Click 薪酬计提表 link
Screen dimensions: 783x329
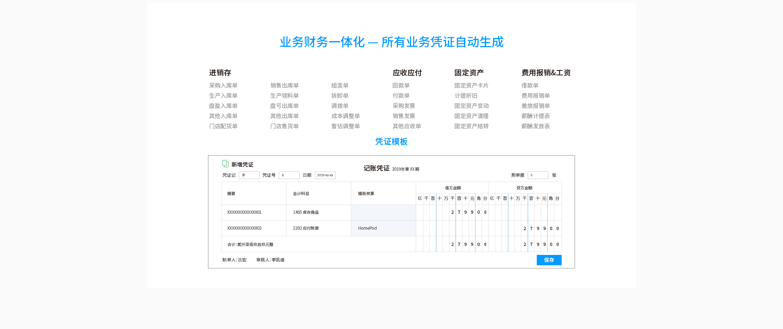pos(535,116)
